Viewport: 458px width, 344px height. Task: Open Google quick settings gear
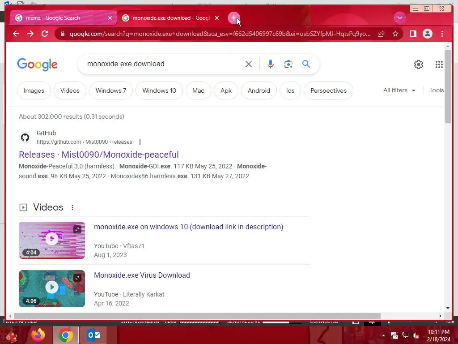(x=419, y=64)
